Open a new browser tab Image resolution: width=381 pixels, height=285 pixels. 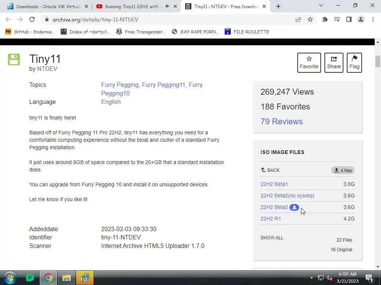coord(278,6)
